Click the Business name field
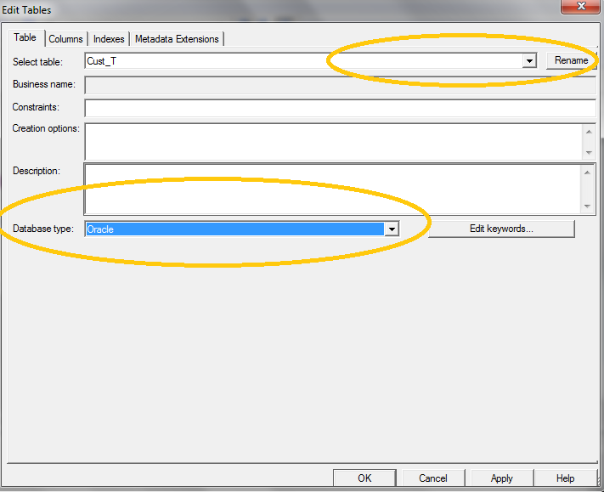 tap(340, 85)
